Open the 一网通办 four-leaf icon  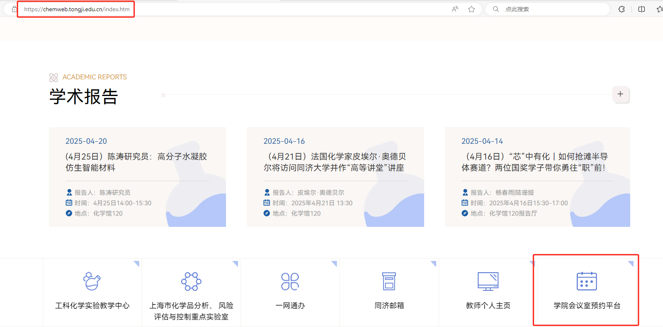(290, 281)
